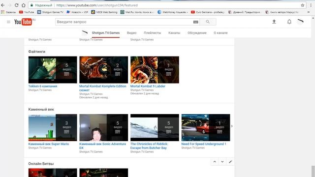Open the Каменный век section heading
Viewport: 315px width, 177px height.
41,109
